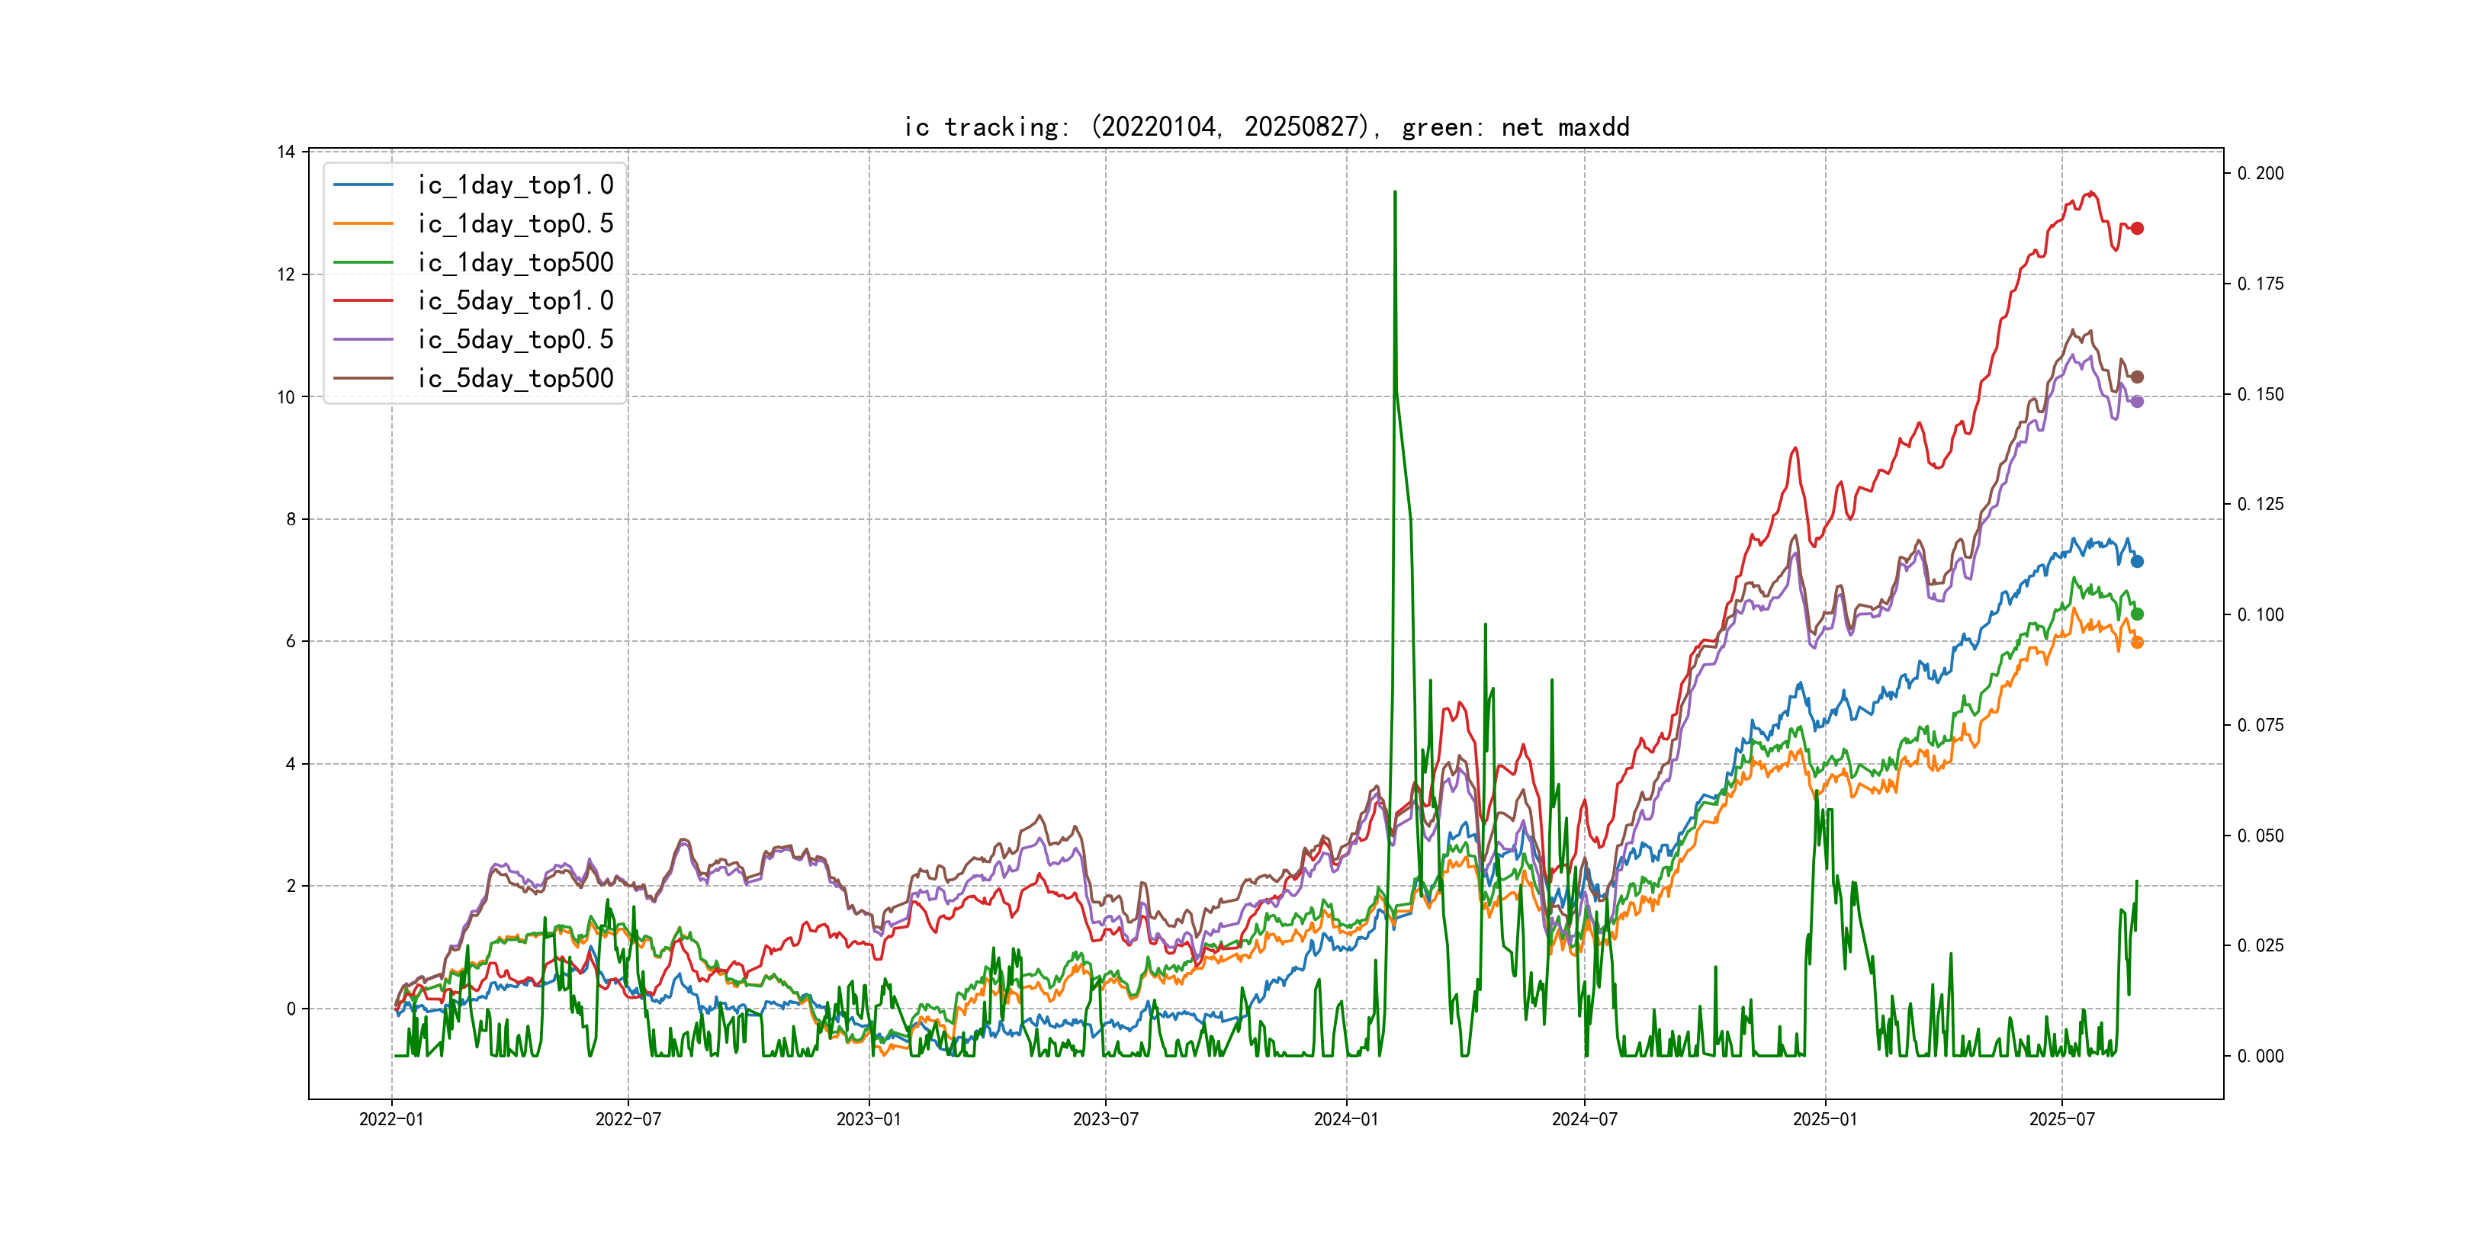Click the left y-axis label 14
The width and height of the screenshot is (2471, 1235).
[x=286, y=152]
